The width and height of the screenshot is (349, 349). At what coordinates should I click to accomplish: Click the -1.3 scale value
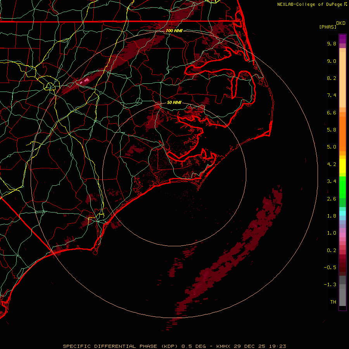[330, 285]
